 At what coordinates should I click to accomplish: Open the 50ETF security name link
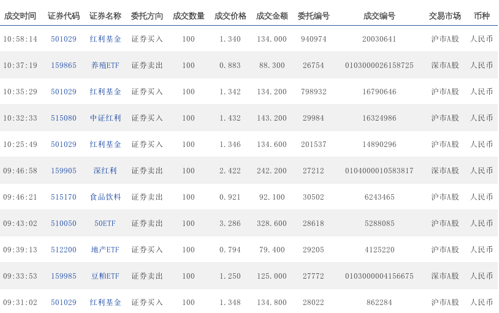(105, 224)
